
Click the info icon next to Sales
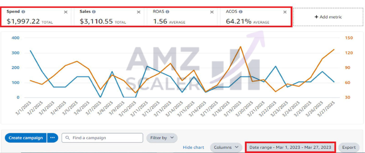[94, 12]
